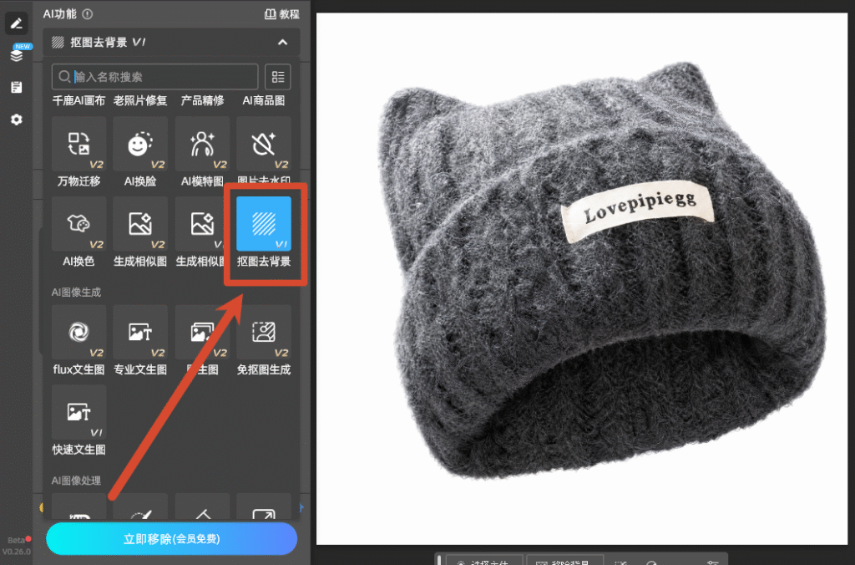This screenshot has width=855, height=565.
Task: Choose the 免抠图生成 tool
Action: (264, 332)
